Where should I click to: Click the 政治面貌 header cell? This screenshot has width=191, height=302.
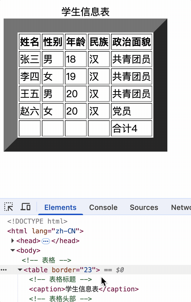[x=132, y=42]
